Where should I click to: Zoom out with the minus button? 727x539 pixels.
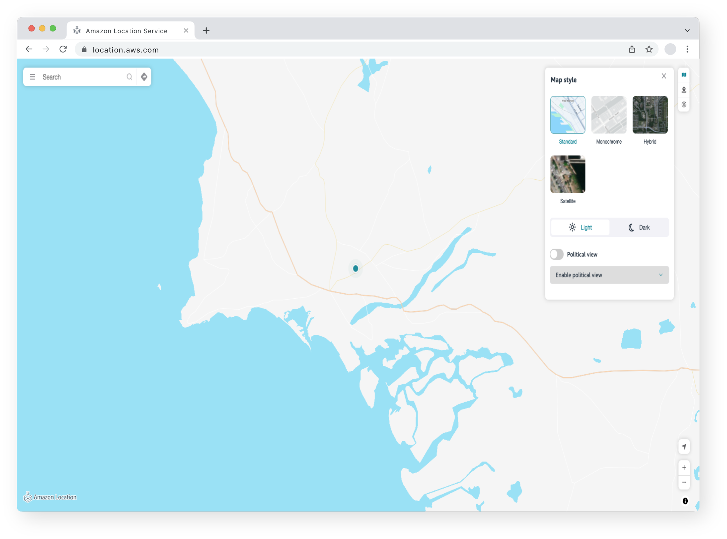pyautogui.click(x=684, y=482)
